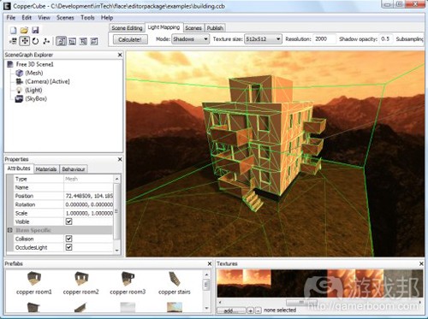Close the Textures panel

click(x=421, y=263)
